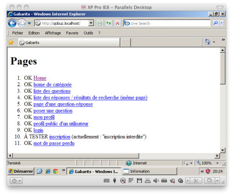Viewport: 233px width, 196px height.
Task: Open the Affichage menu
Action: [x=53, y=33]
